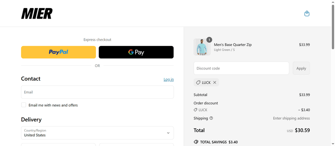This screenshot has width=335, height=146.
Task: Click the item quantity badge on product
Action: click(x=210, y=40)
